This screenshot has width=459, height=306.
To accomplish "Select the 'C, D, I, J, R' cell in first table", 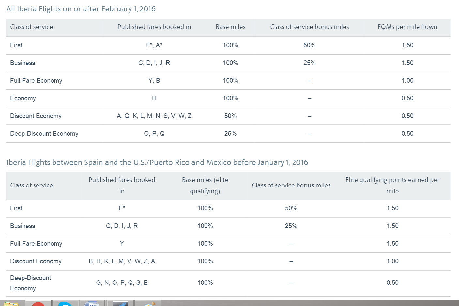I will coord(154,63).
